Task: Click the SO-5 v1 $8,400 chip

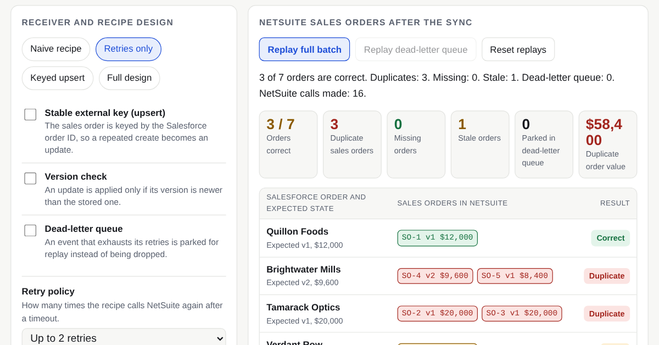Action: point(515,276)
